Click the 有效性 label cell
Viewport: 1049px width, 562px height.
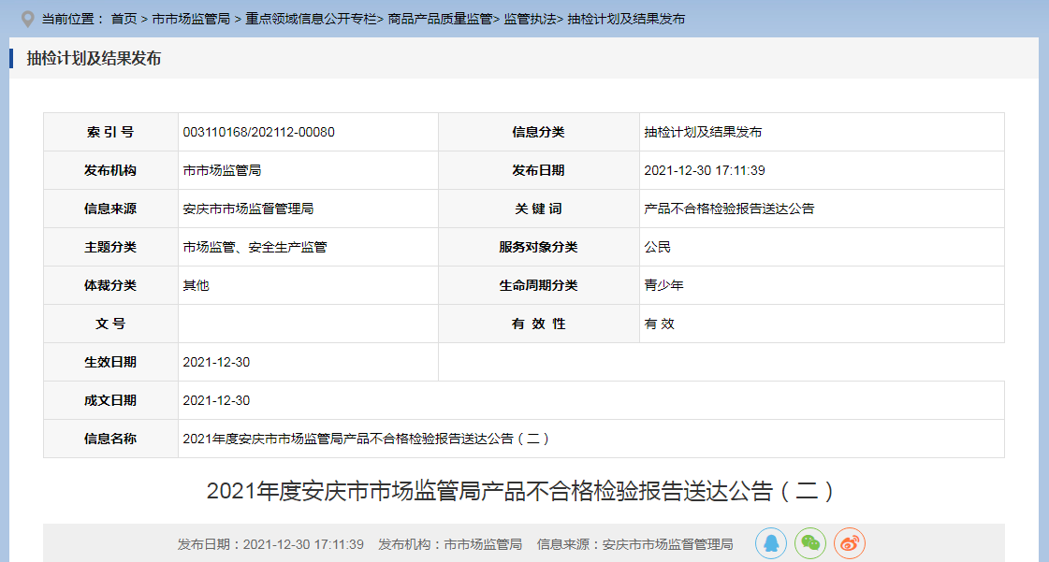(x=539, y=324)
